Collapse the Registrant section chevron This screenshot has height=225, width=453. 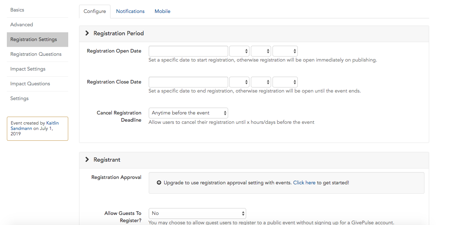point(87,159)
